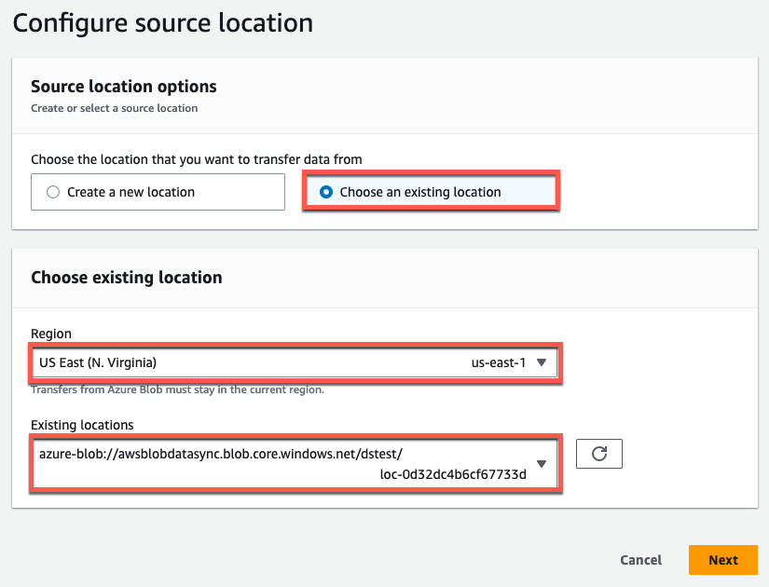
Task: Click Cancel to abort source configuration
Action: point(640,560)
